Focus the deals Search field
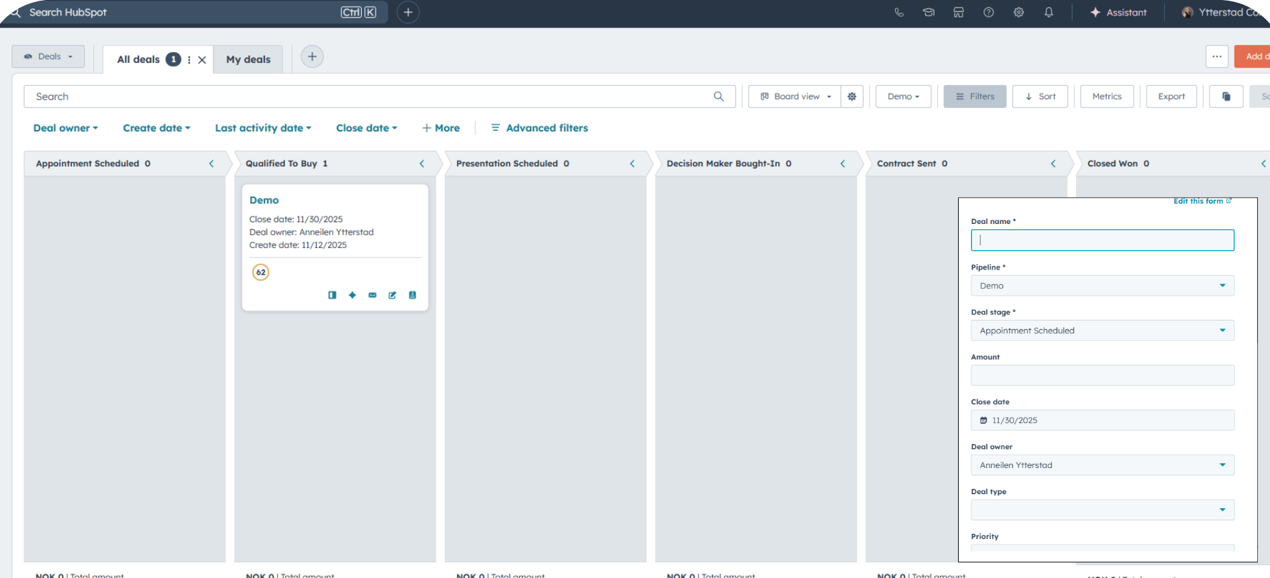 [380, 97]
